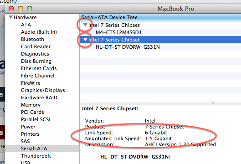Open the Memory section

31,105
